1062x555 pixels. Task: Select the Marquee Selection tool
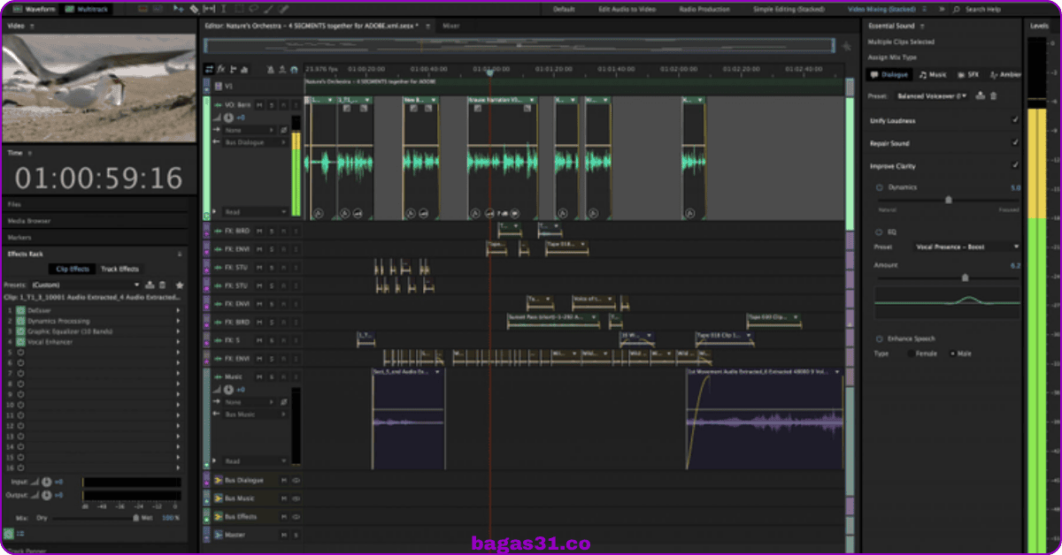(x=239, y=9)
